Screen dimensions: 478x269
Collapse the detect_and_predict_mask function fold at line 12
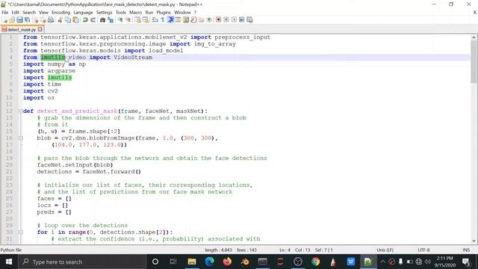pos(20,111)
